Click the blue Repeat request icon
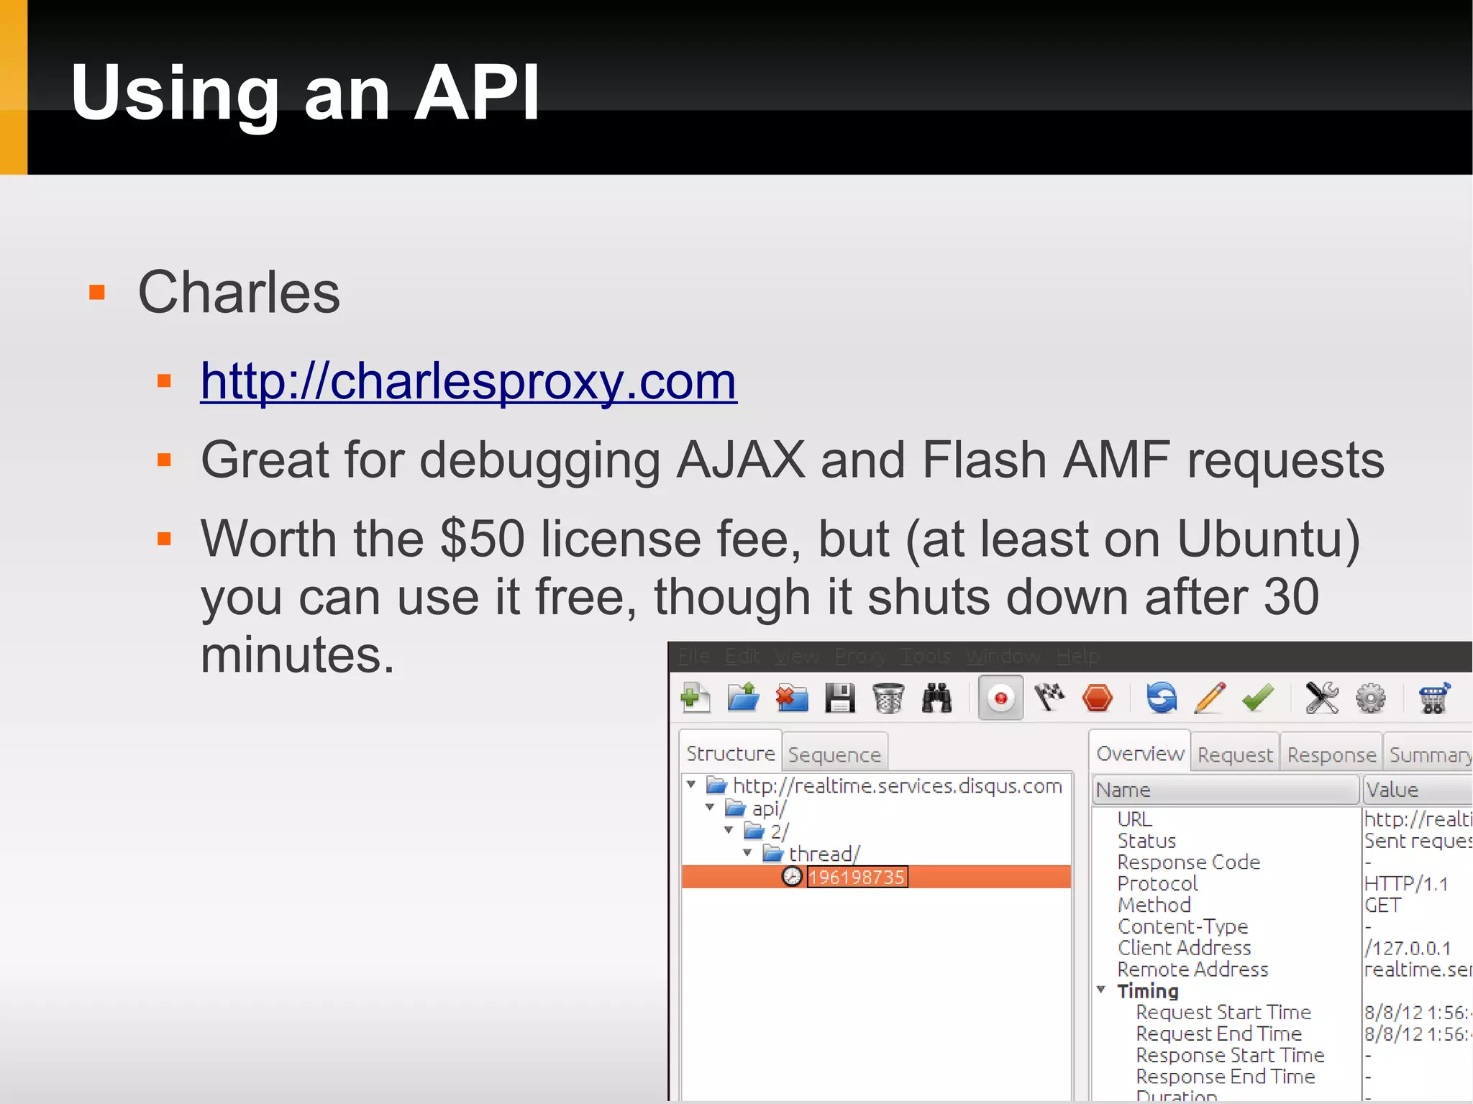The height and width of the screenshot is (1104, 1473). tap(1162, 698)
